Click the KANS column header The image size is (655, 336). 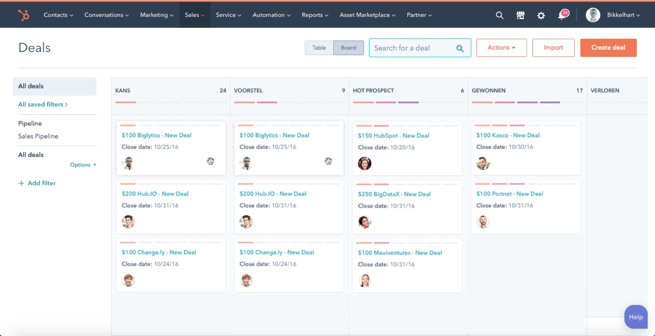click(x=123, y=91)
